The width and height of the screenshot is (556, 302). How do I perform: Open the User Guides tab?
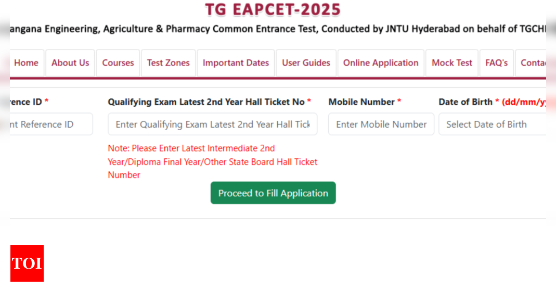306,63
